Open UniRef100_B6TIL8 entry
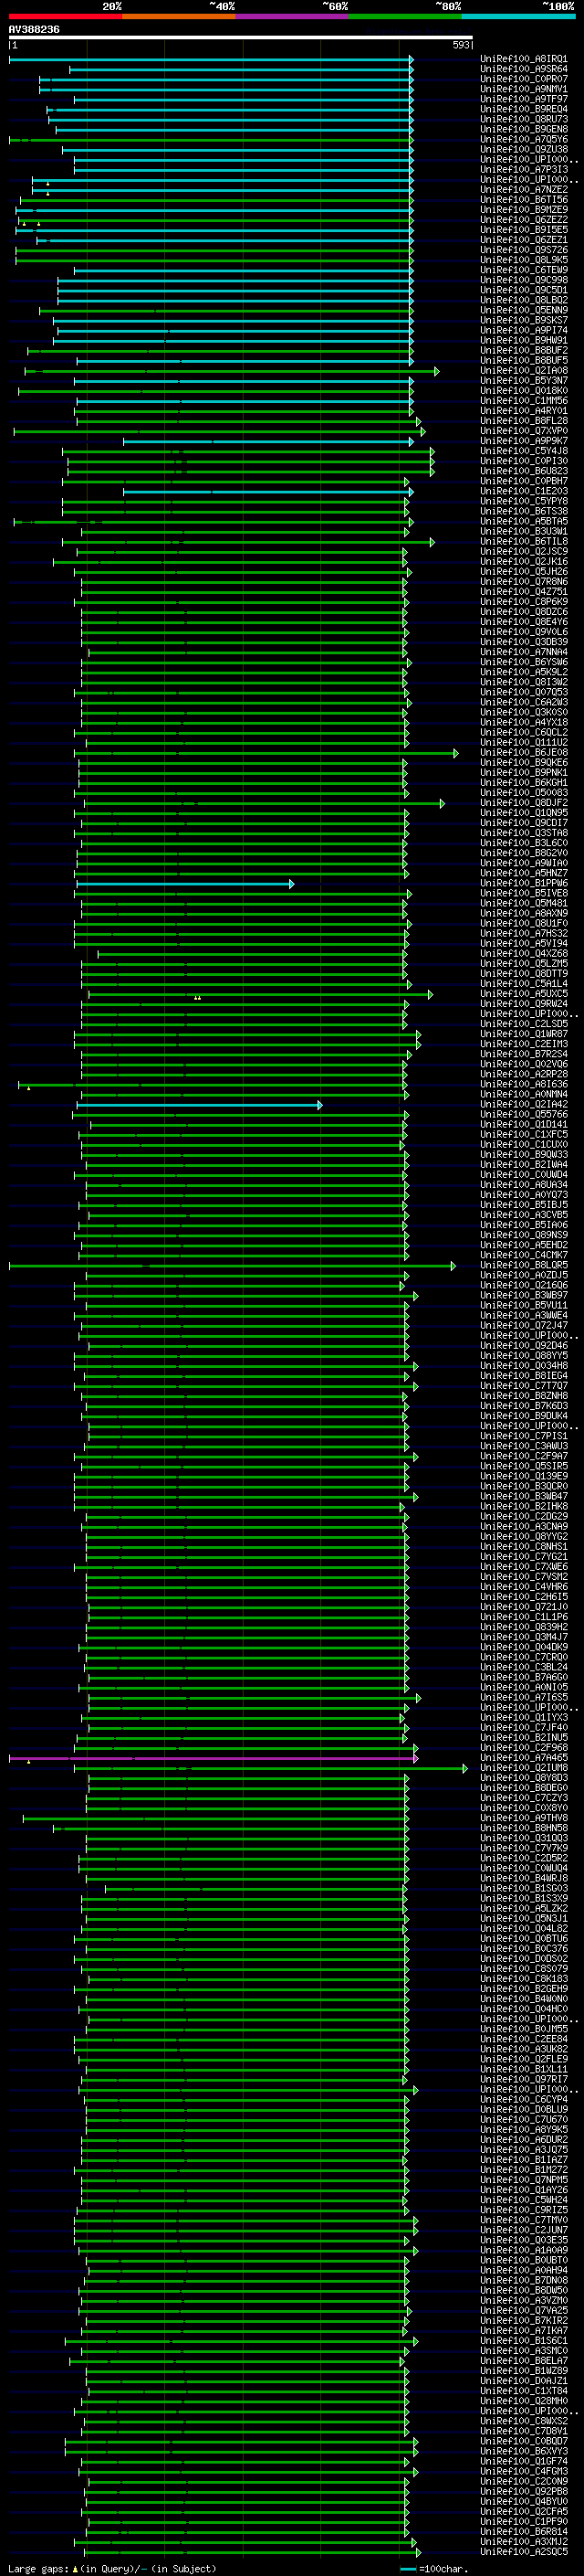 coord(523,541)
